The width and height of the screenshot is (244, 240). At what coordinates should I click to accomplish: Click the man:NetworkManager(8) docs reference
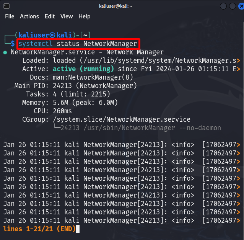pos(93,77)
